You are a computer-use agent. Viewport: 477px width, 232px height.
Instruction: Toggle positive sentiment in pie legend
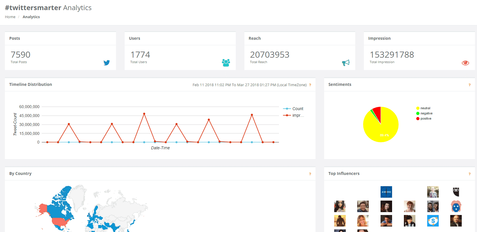coord(424,119)
